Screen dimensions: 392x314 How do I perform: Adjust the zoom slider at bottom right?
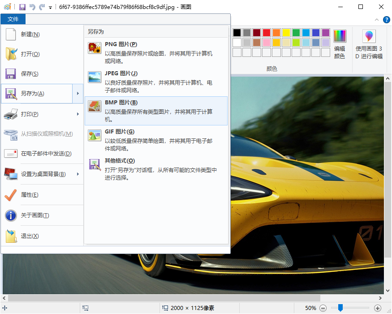coord(340,308)
